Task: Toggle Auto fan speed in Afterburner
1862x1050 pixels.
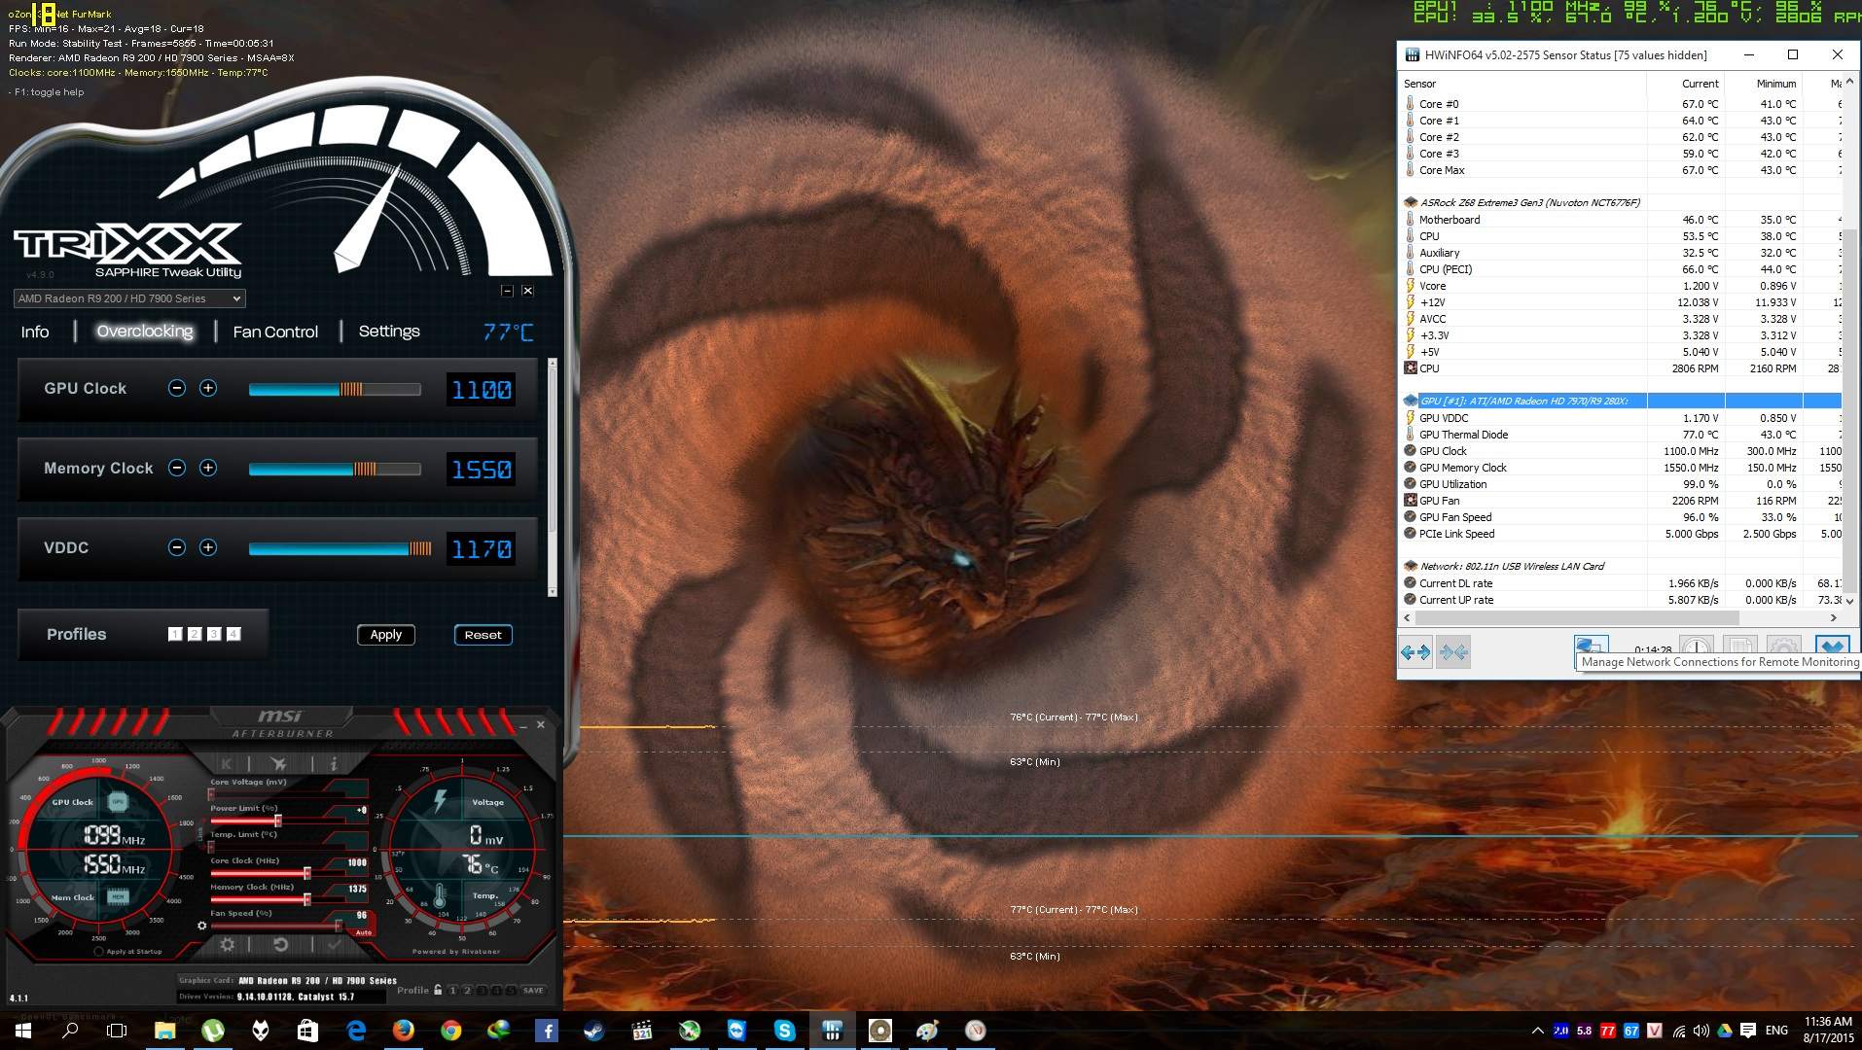Action: click(363, 932)
